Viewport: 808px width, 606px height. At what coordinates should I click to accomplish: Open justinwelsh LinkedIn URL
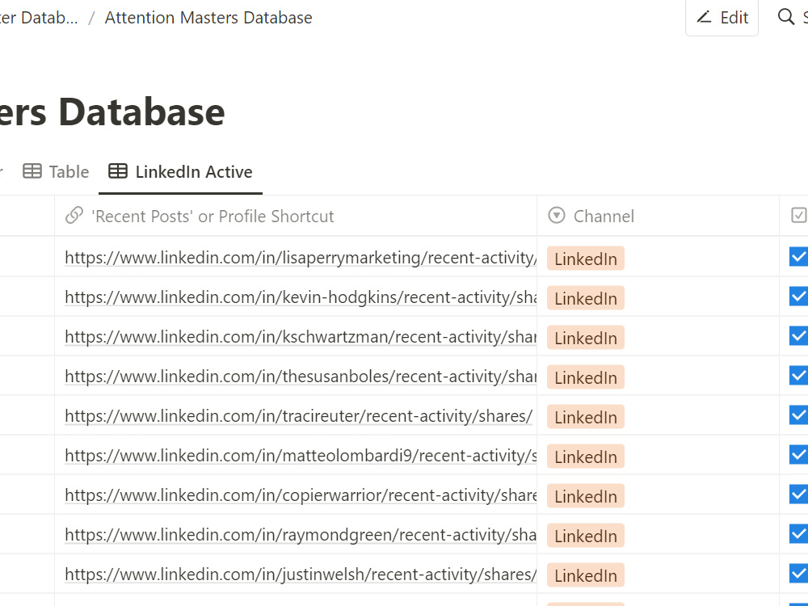click(301, 574)
